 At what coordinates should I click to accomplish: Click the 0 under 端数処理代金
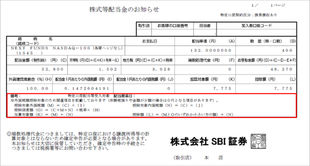pyautogui.click(x=230, y=69)
